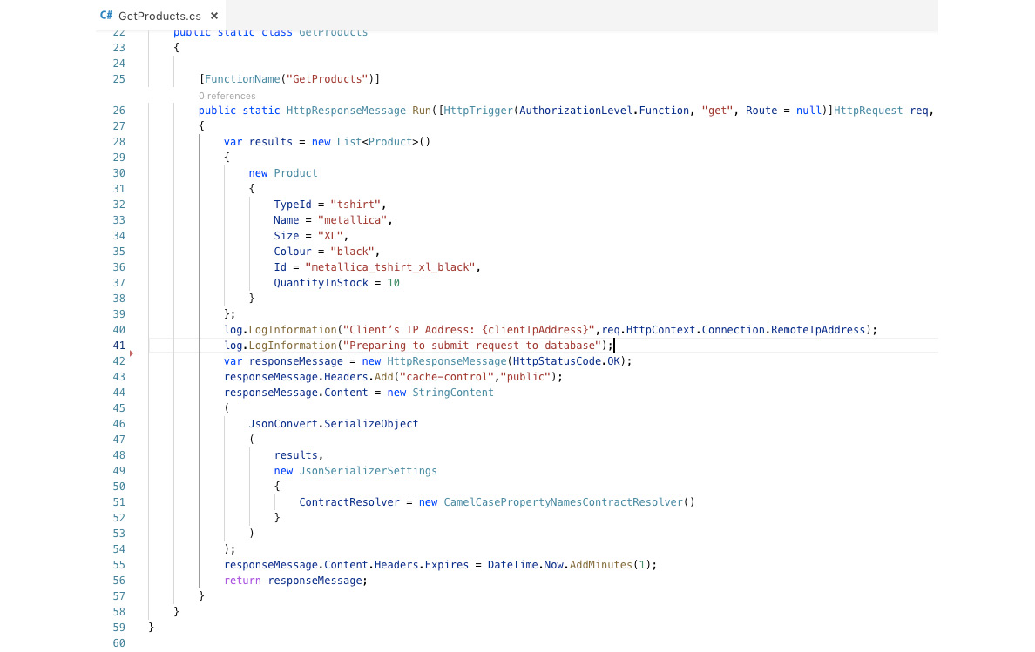
Task: Click "var responseMessage" on line 42
Action: pyautogui.click(x=283, y=361)
